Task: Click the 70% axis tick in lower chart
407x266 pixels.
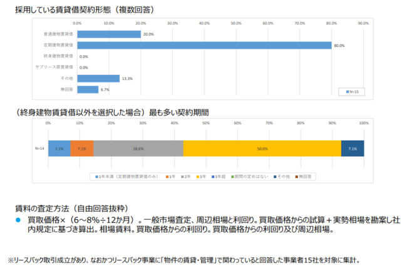Action: click(269, 123)
